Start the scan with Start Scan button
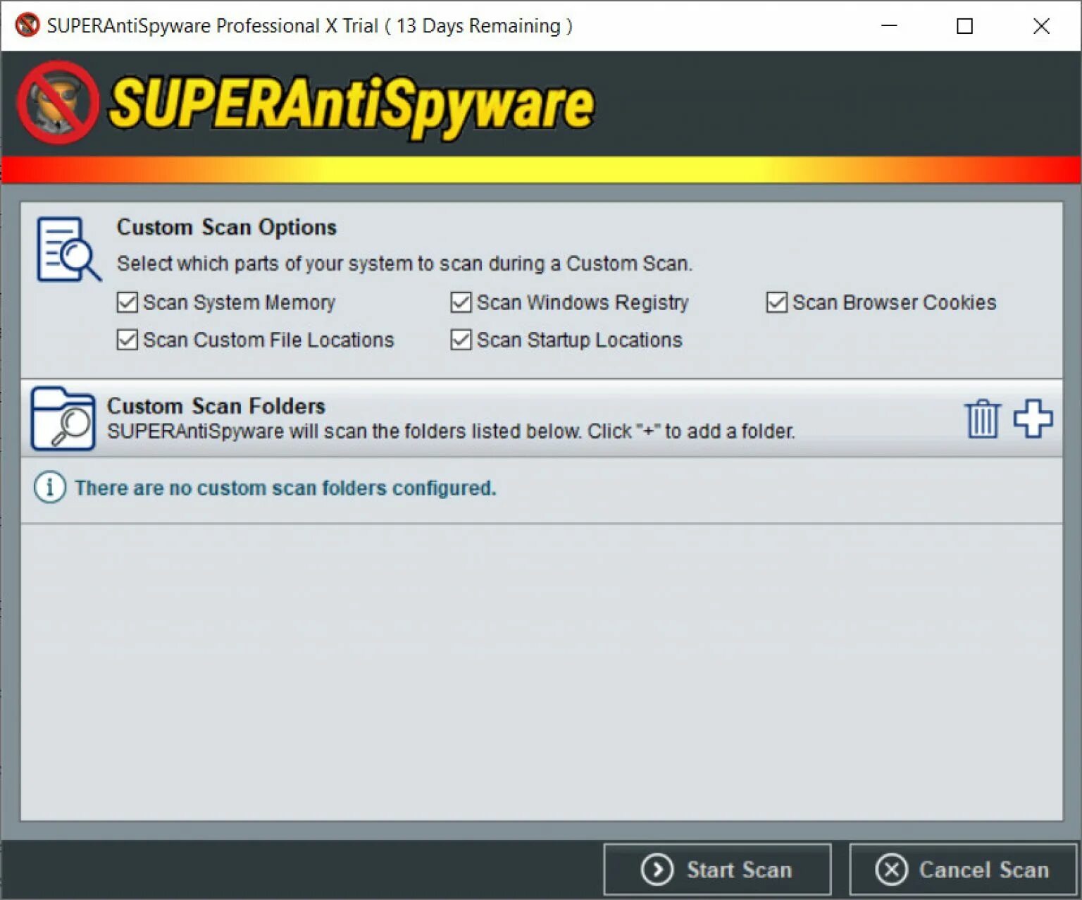 717,869
